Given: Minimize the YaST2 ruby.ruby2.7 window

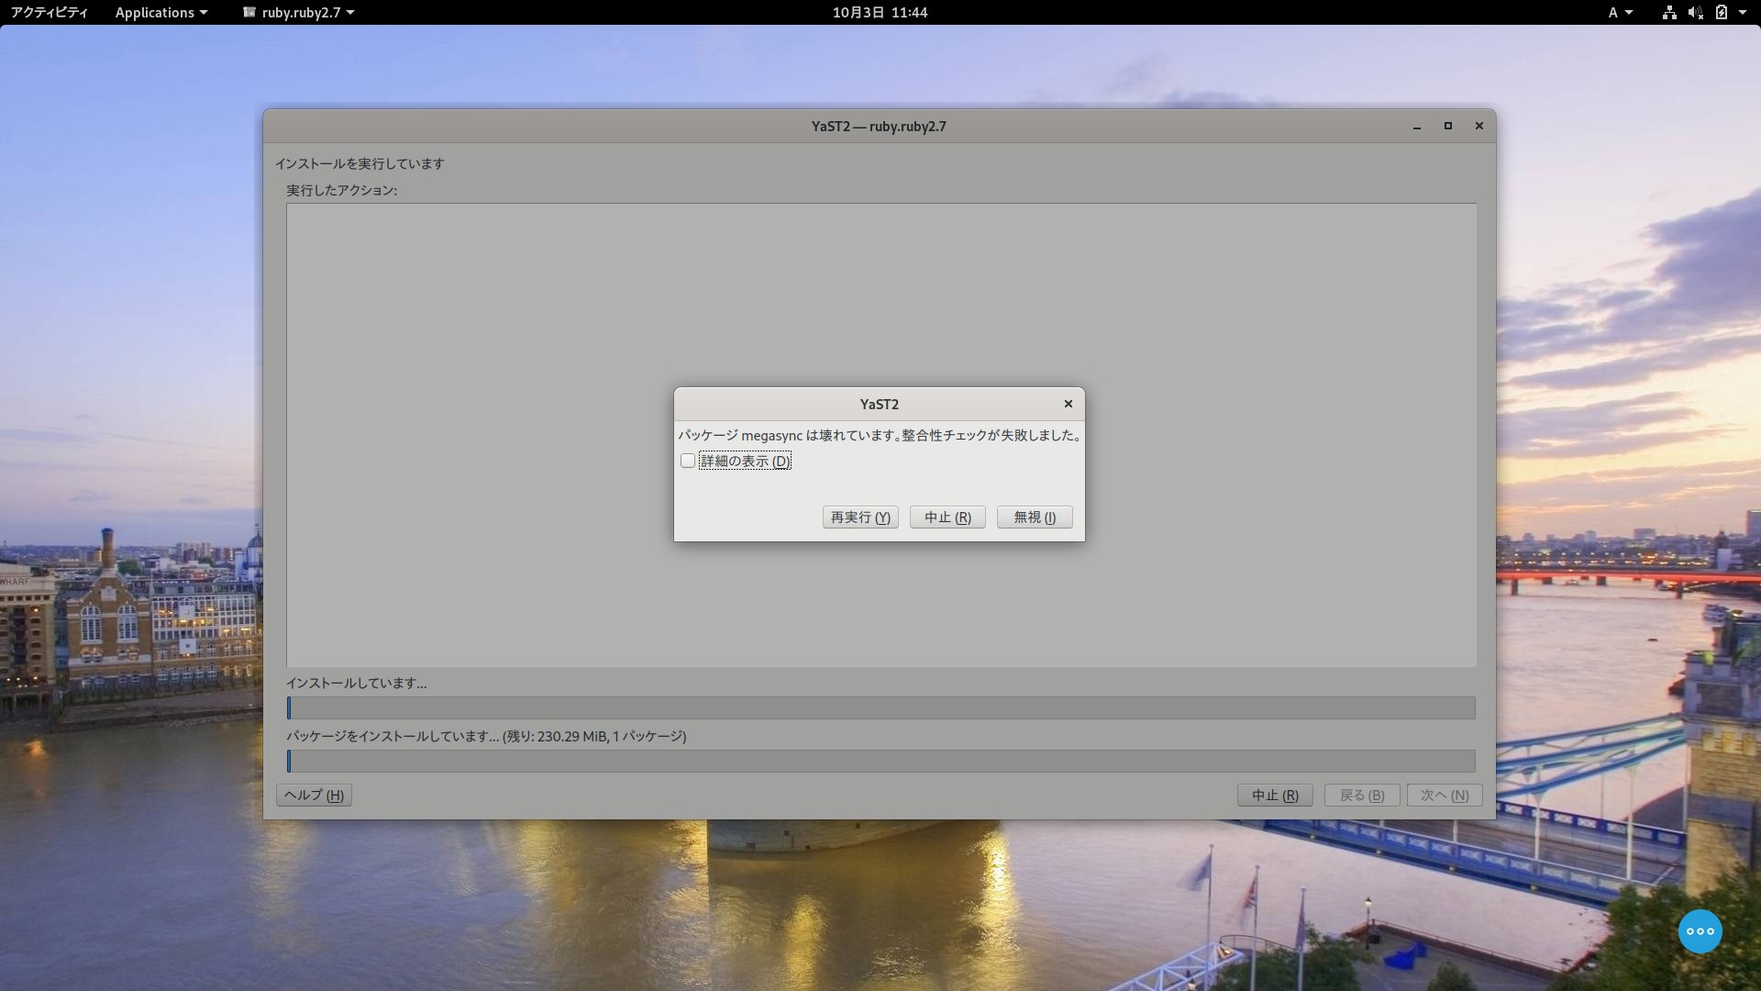Looking at the screenshot, I should pyautogui.click(x=1417, y=127).
